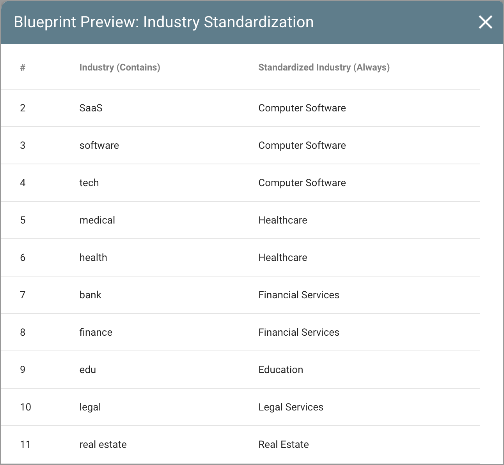The width and height of the screenshot is (504, 465).
Task: Click row number 6
Action: (23, 257)
